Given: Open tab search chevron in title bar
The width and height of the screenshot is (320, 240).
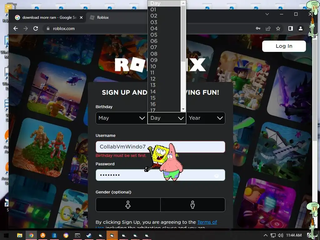Looking at the screenshot, I should (x=267, y=14).
